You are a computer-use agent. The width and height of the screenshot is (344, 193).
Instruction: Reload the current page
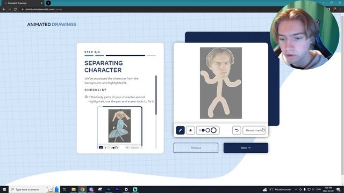(16, 10)
